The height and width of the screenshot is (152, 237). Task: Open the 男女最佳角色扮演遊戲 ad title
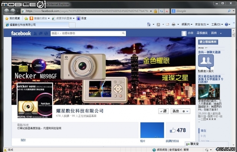[x=211, y=79]
